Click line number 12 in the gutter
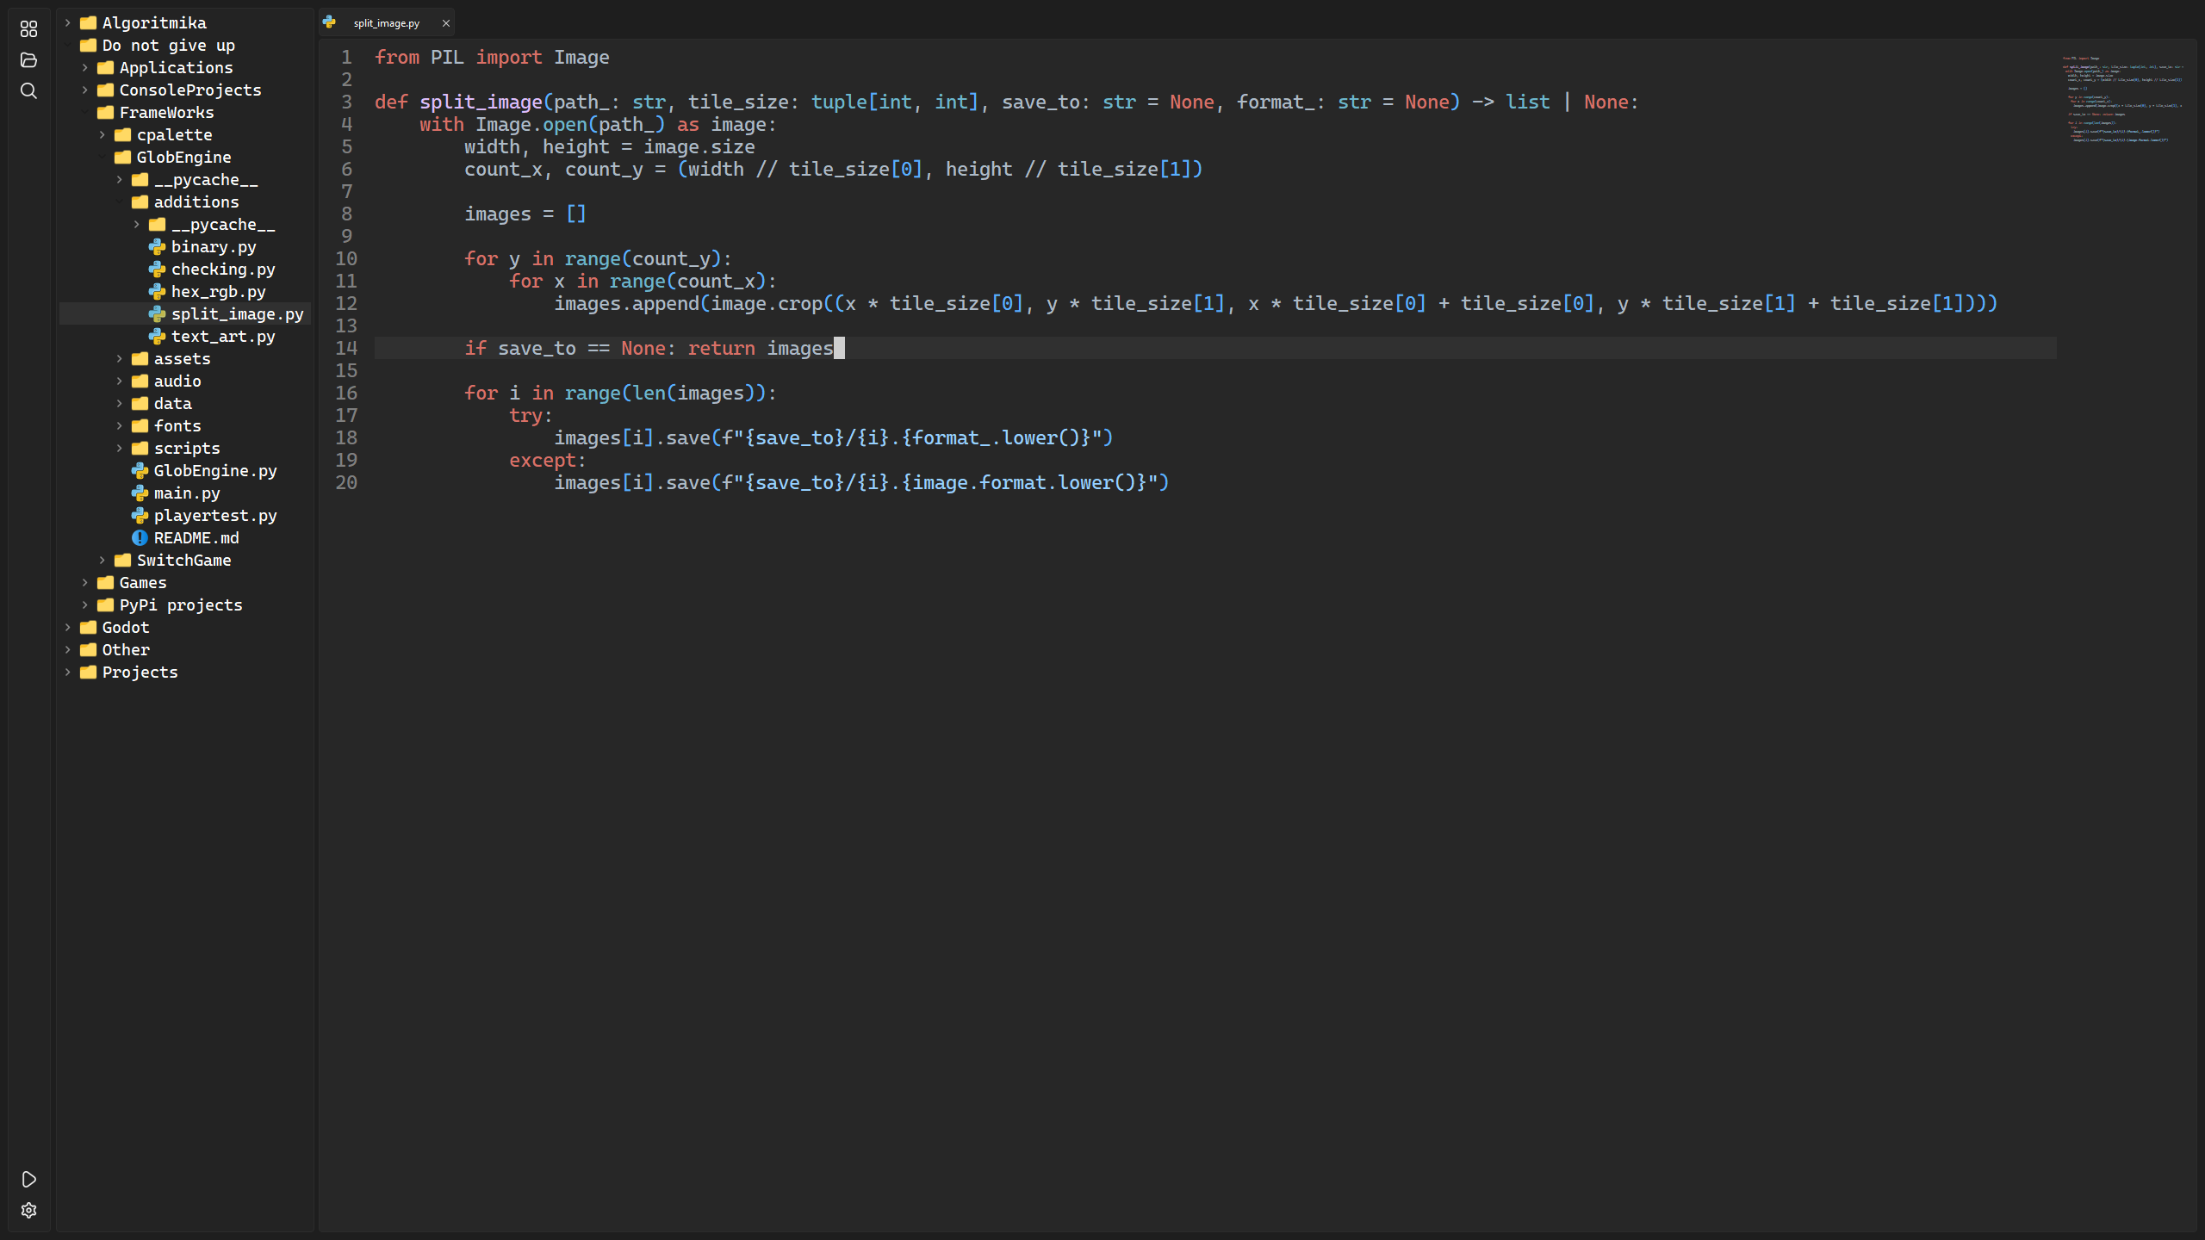The image size is (2205, 1240). pos(346,304)
